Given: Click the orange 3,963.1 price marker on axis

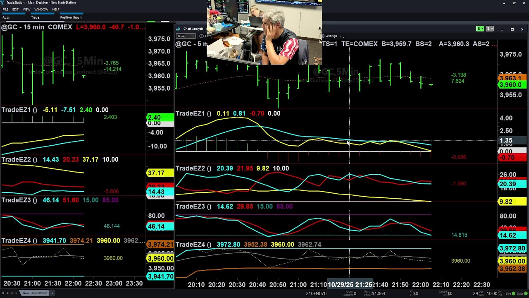Looking at the screenshot, I should point(512,78).
